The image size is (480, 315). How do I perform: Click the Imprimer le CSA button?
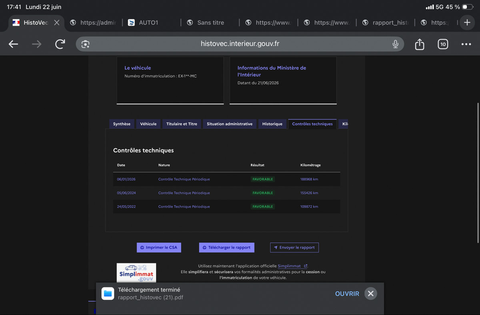pos(159,247)
